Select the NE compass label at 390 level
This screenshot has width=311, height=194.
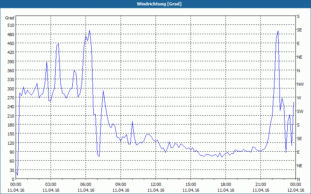pos(299,57)
